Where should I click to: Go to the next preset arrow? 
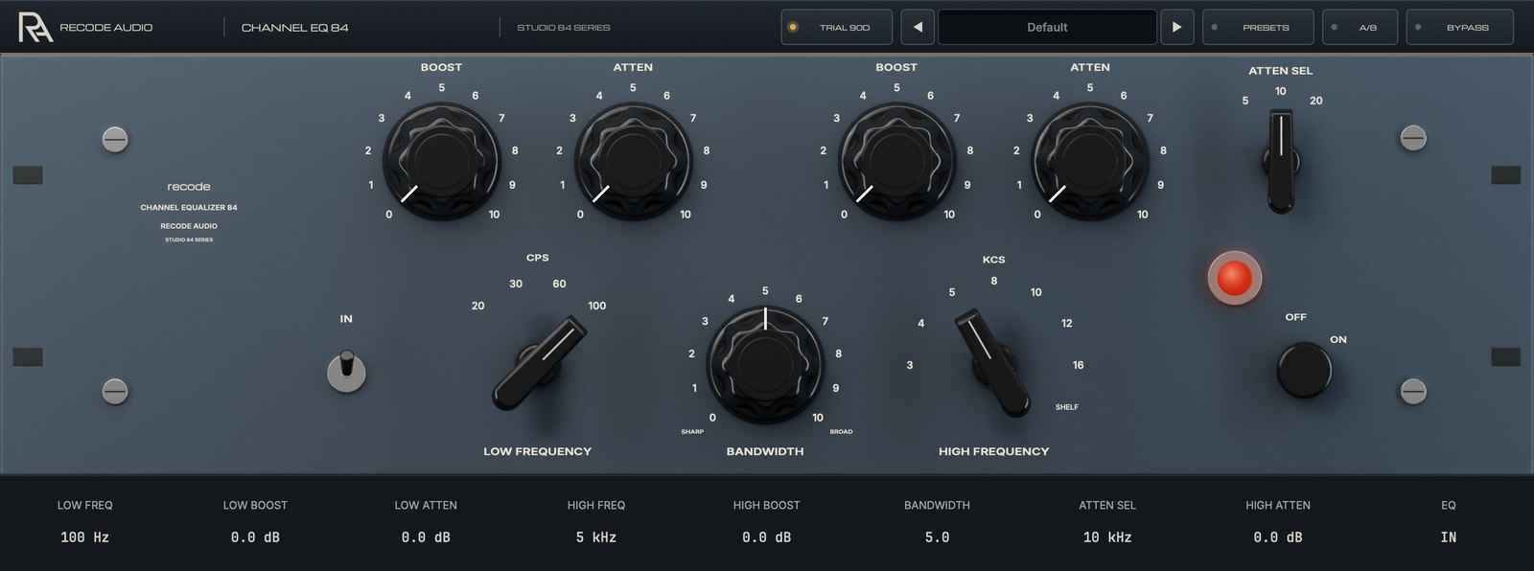[1176, 27]
